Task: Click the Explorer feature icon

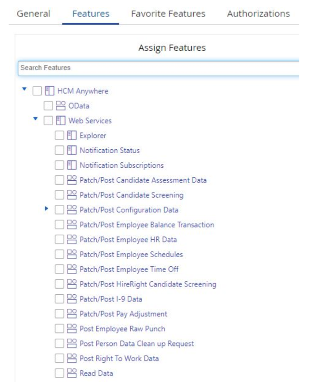Action: point(72,136)
